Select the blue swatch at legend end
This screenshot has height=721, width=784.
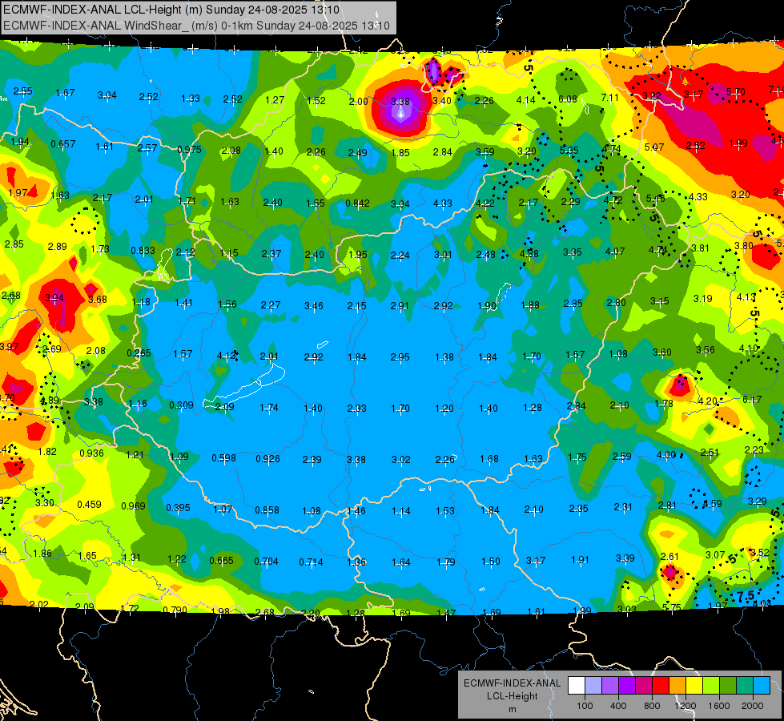(x=761, y=685)
